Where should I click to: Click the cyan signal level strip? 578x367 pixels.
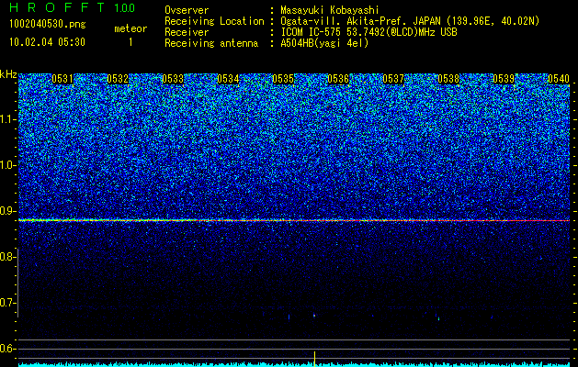(294, 364)
